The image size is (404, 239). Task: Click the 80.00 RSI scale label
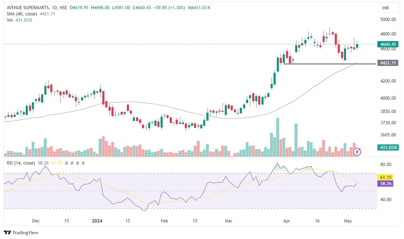coord(385,164)
